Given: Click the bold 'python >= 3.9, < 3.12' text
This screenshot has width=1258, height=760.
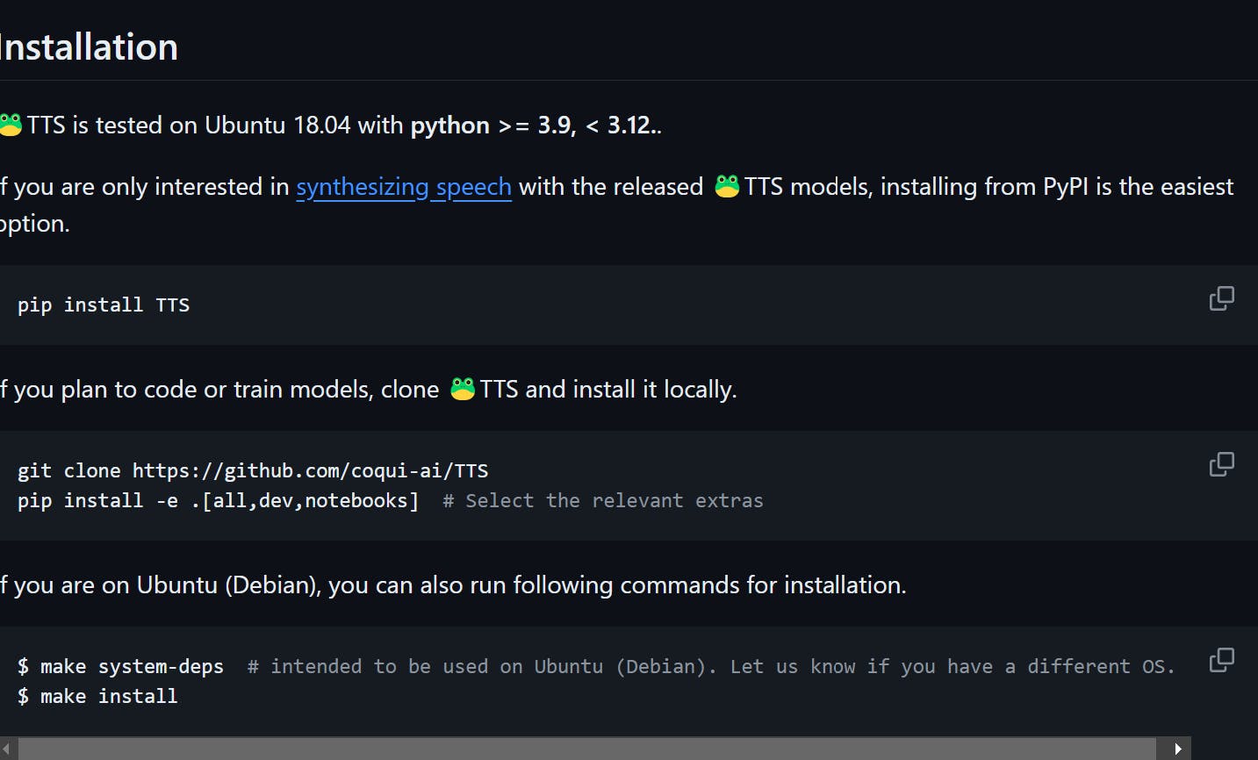Looking at the screenshot, I should click(532, 125).
